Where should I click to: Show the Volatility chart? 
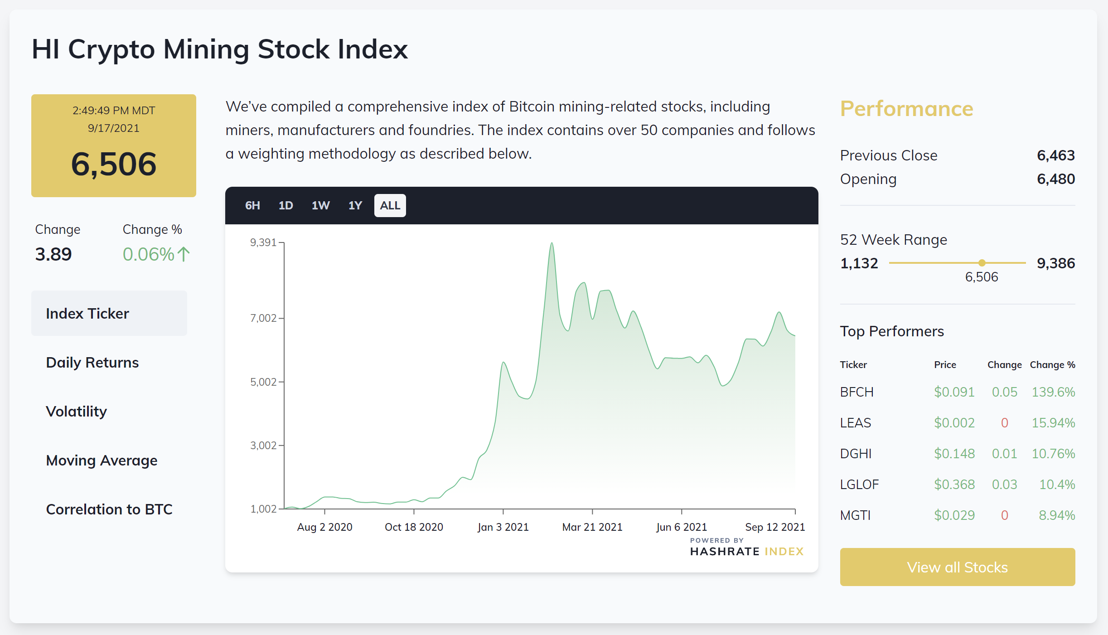[x=77, y=412]
